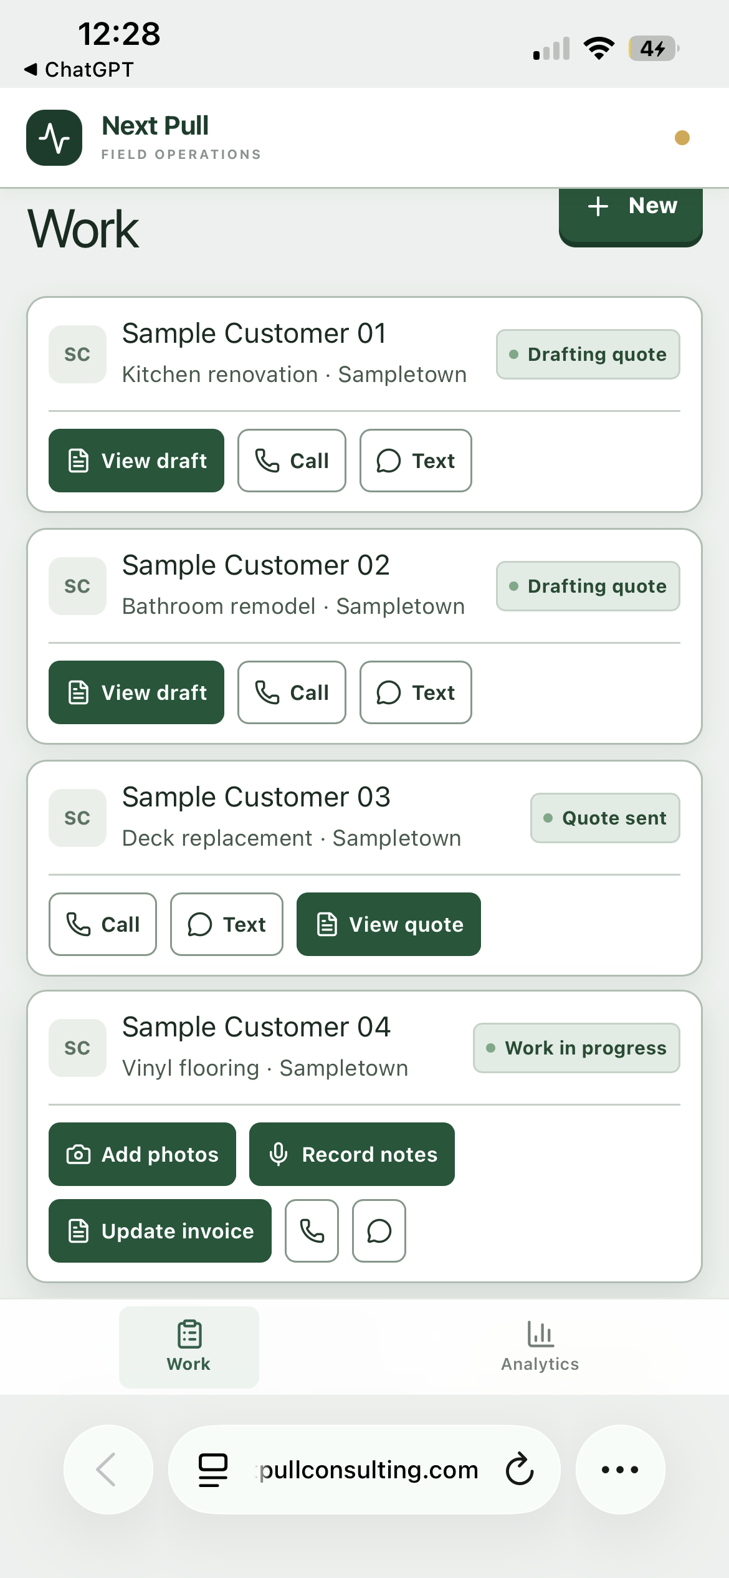Screen dimensions: 729x1578
Task: Call Sample Customer 01
Action: [292, 461]
